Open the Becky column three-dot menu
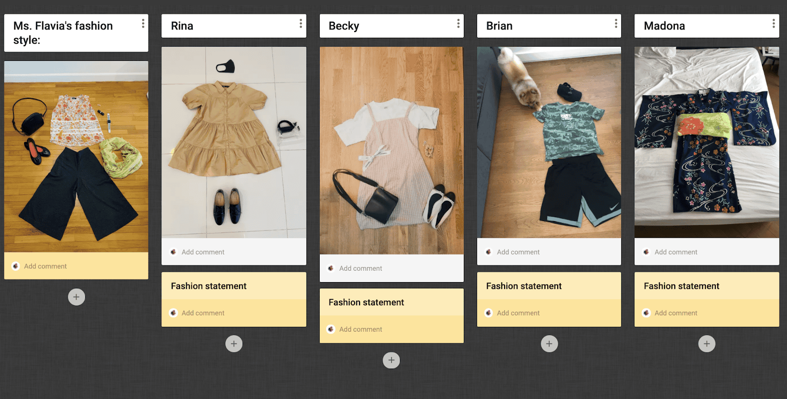The height and width of the screenshot is (399, 787). pos(458,24)
